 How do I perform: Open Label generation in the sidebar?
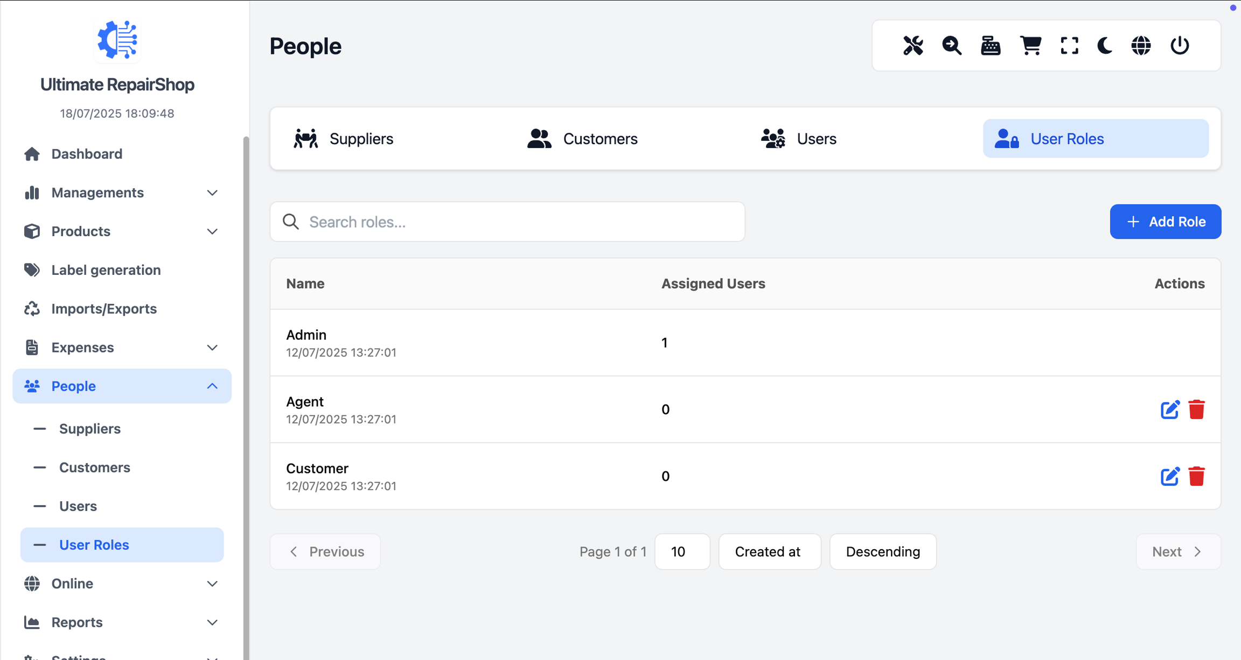(x=106, y=270)
